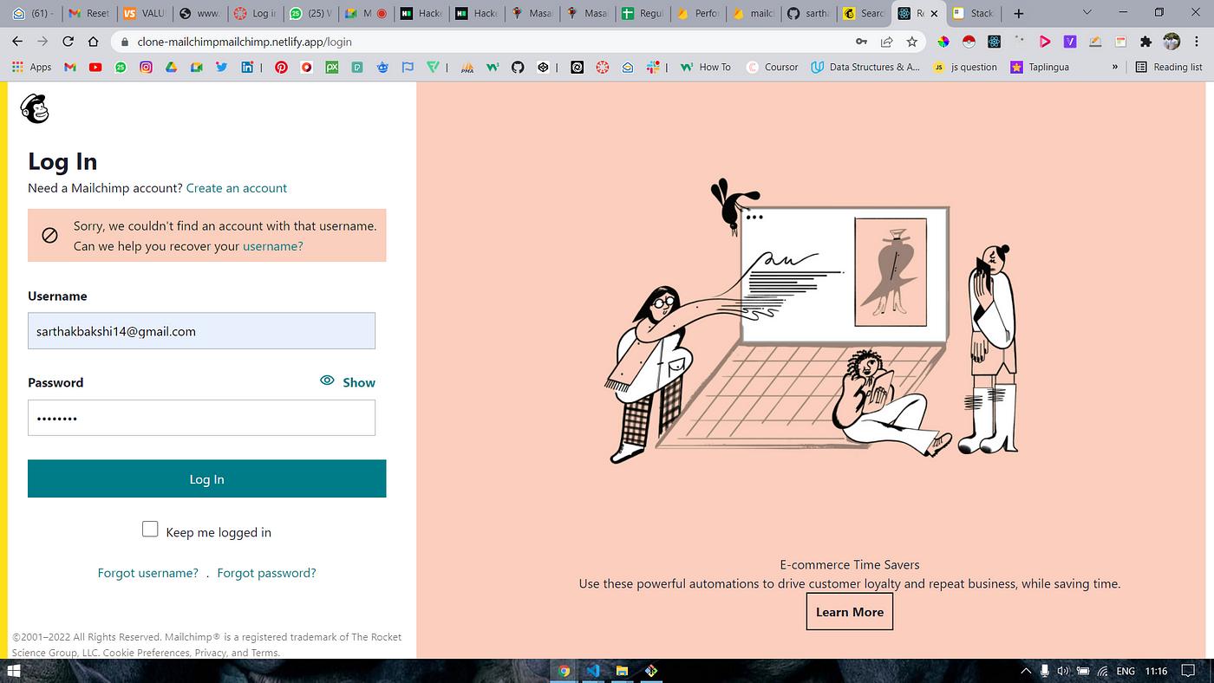Viewport: 1214px width, 683px height.
Task: Open File Explorer from the taskbar
Action: [x=622, y=671]
